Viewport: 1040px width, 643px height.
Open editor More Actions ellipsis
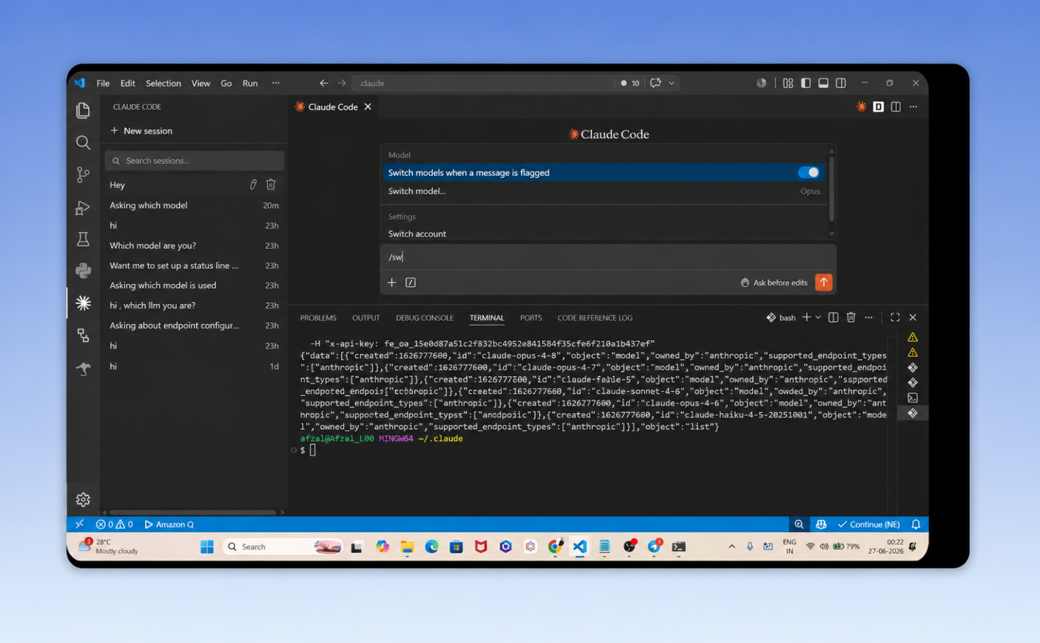coord(913,107)
